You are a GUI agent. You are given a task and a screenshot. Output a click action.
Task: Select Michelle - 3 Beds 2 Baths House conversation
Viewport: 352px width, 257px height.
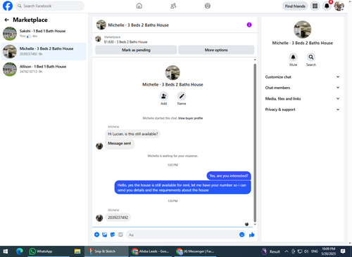44,51
